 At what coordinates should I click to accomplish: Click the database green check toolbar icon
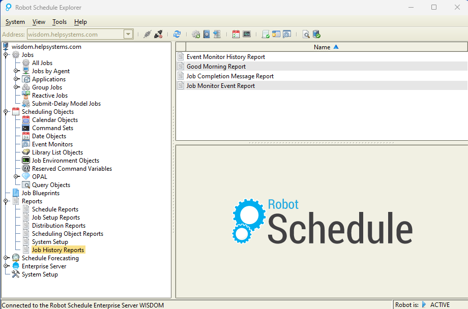316,34
